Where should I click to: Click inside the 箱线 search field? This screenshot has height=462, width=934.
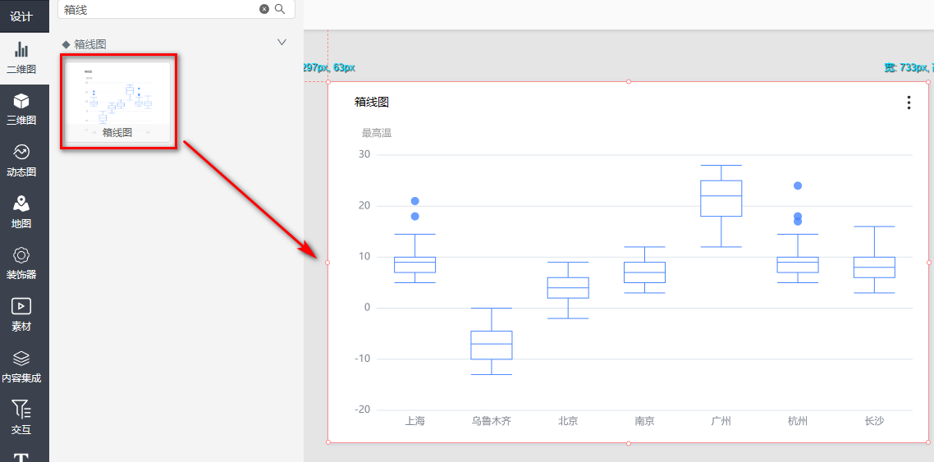pyautogui.click(x=156, y=10)
